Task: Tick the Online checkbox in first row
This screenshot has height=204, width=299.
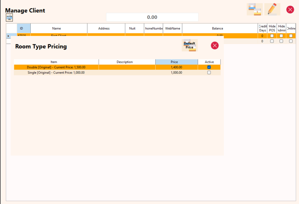Action: 291,36
